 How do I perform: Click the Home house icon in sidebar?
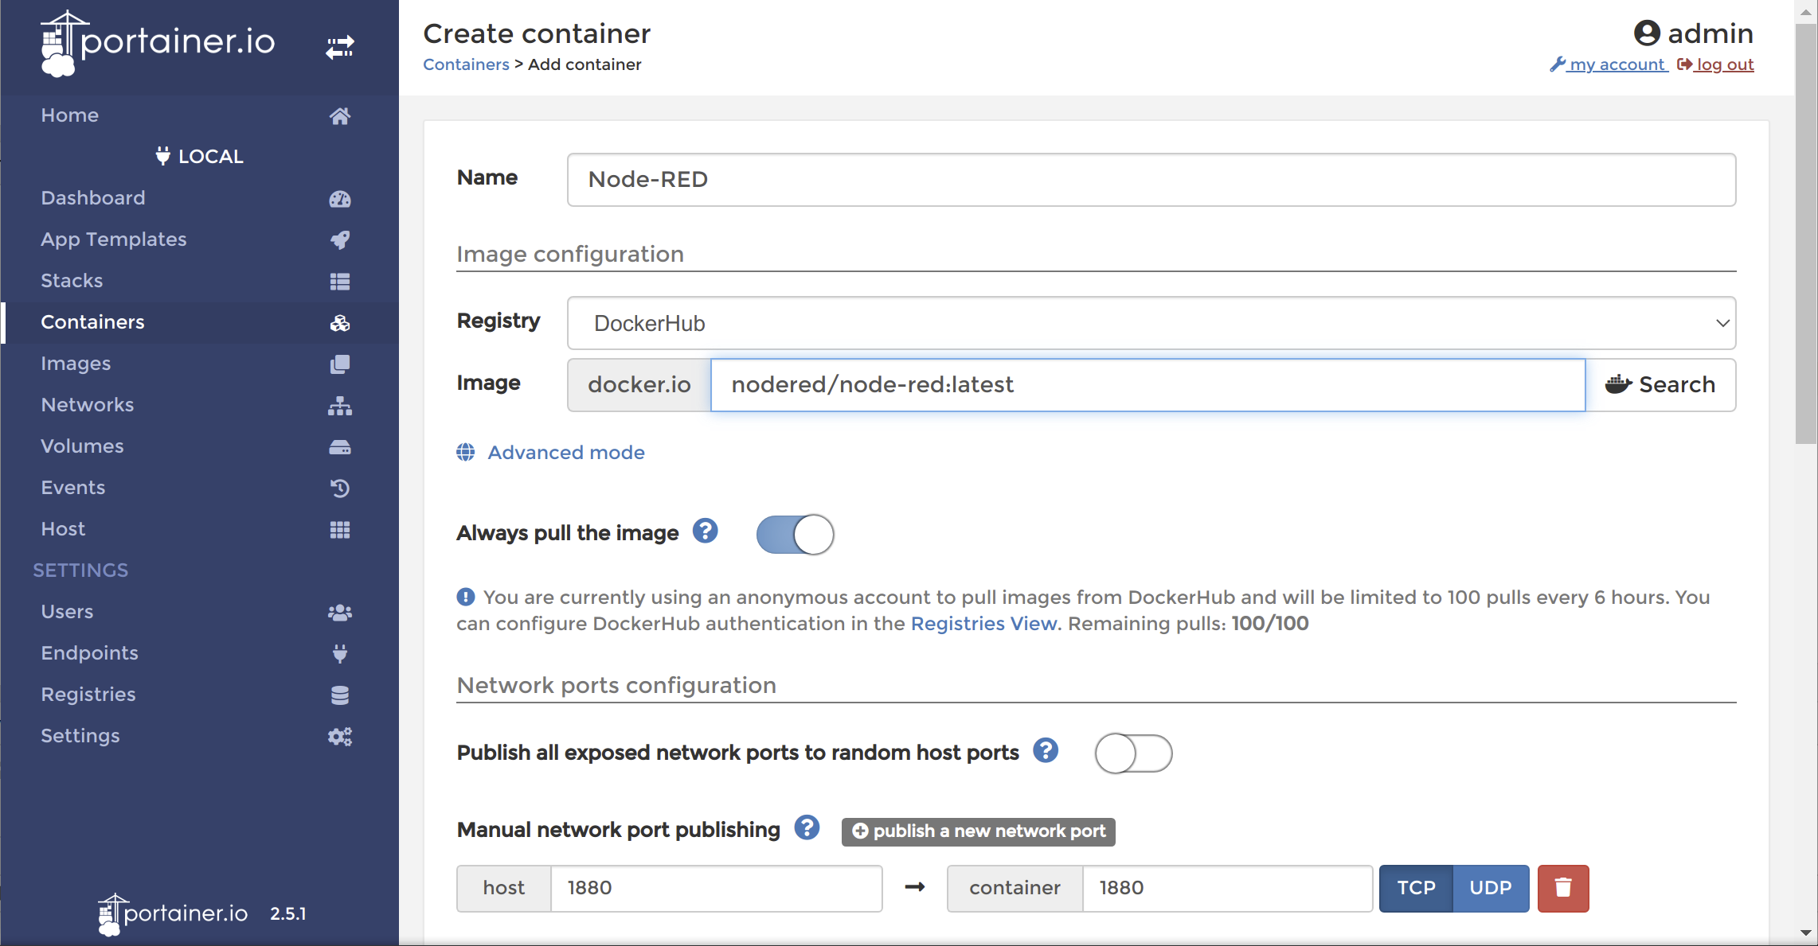coord(340,116)
